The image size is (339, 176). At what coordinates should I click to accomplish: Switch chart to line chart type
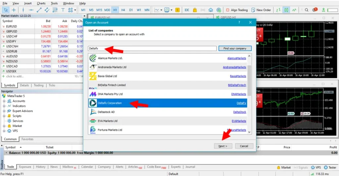tap(294, 10)
